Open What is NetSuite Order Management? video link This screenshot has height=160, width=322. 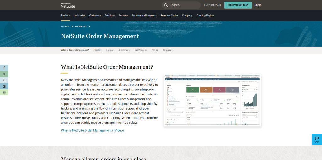92,130
